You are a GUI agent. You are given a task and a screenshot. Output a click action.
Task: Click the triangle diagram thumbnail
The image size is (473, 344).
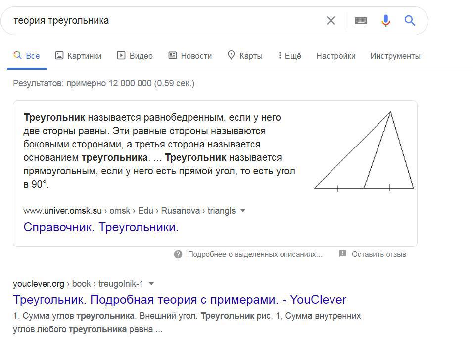point(364,151)
